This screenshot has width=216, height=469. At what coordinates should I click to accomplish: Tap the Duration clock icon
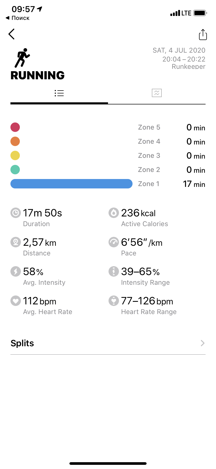click(x=16, y=213)
